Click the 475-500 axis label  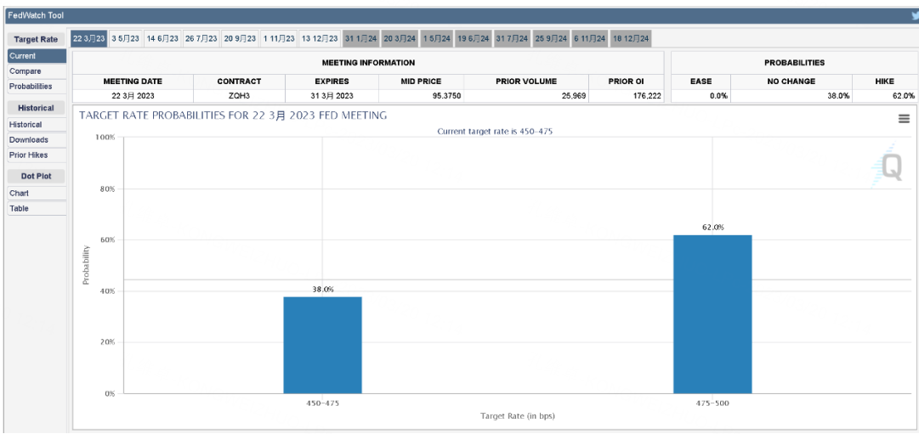(712, 403)
